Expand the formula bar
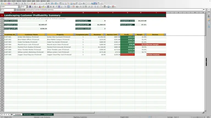Image resolution: width=211 pixels, height=118 pixels. coord(204,10)
